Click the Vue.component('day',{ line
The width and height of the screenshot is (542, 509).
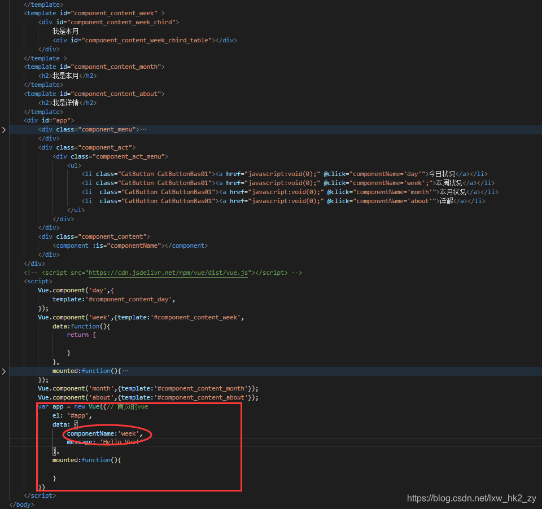tap(76, 290)
